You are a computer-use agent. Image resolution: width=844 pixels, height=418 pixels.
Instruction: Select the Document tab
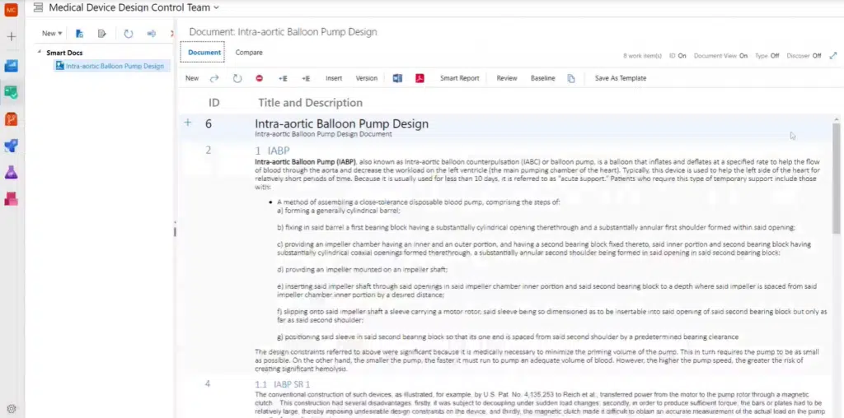tap(204, 53)
